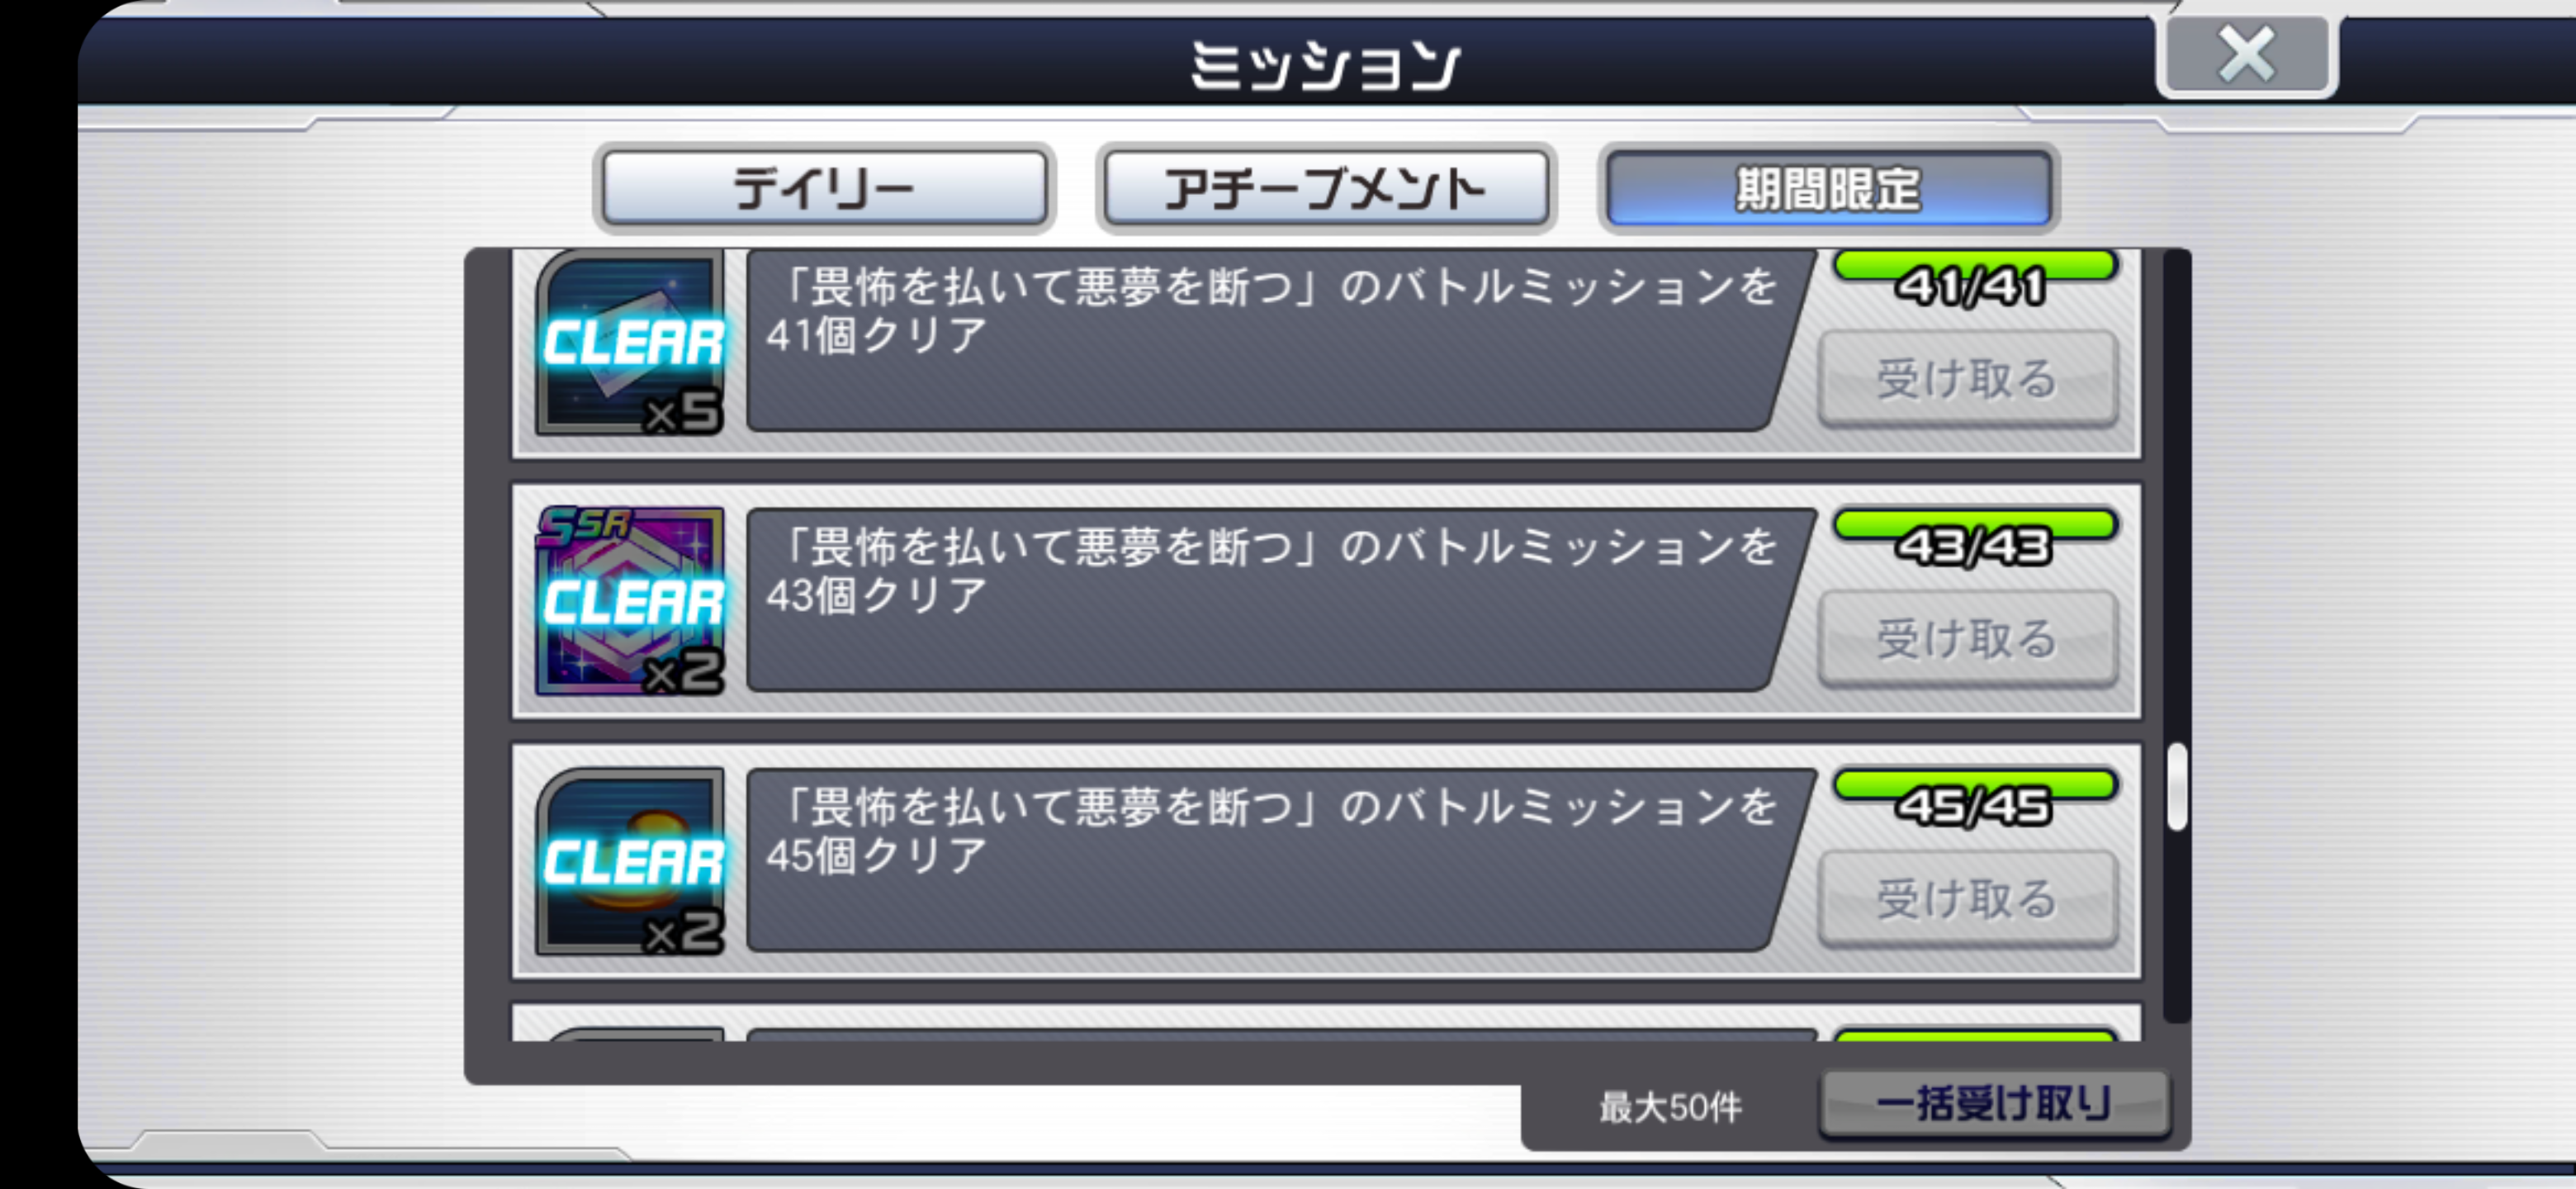Click the mission list scrollbar thumb
Screen dimensions: 2576x1189
click(x=2176, y=787)
